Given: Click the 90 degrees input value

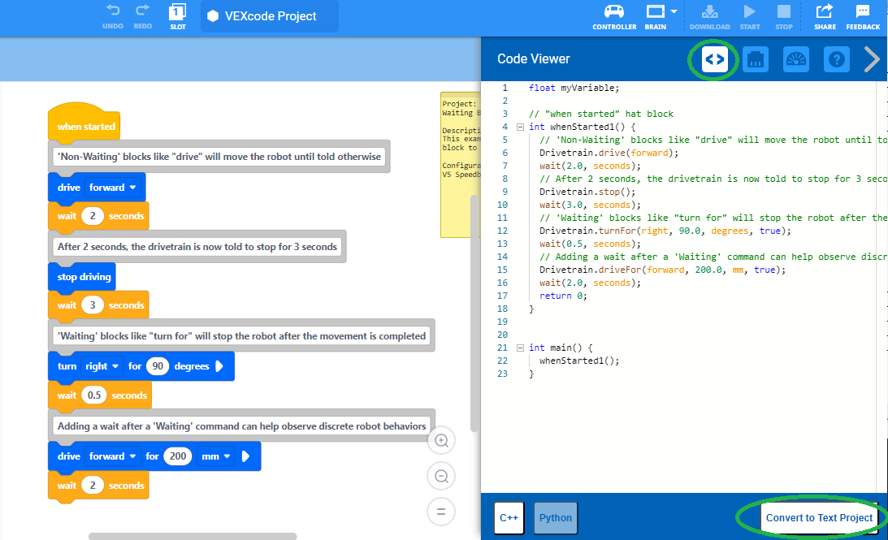Looking at the screenshot, I should 158,366.
